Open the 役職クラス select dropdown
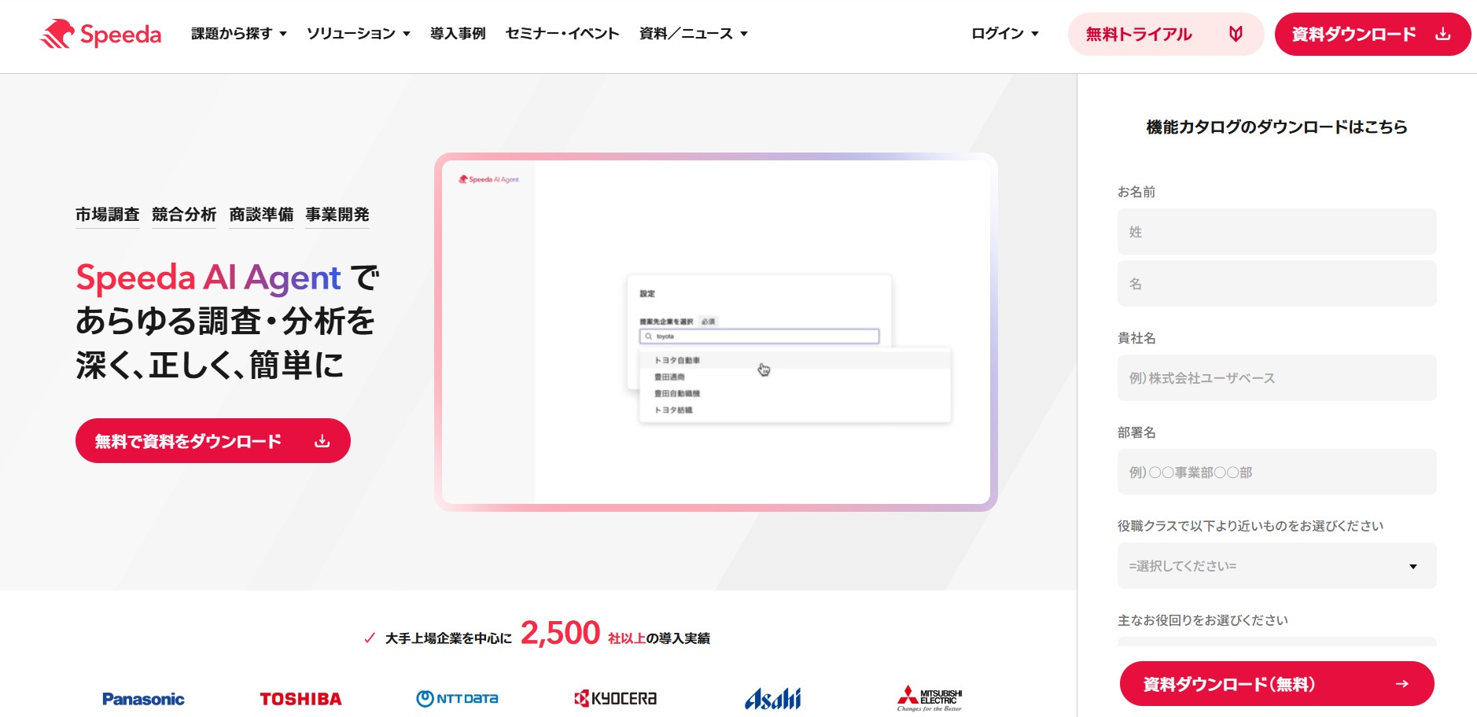Screen dimensions: 1477x717 point(1276,566)
